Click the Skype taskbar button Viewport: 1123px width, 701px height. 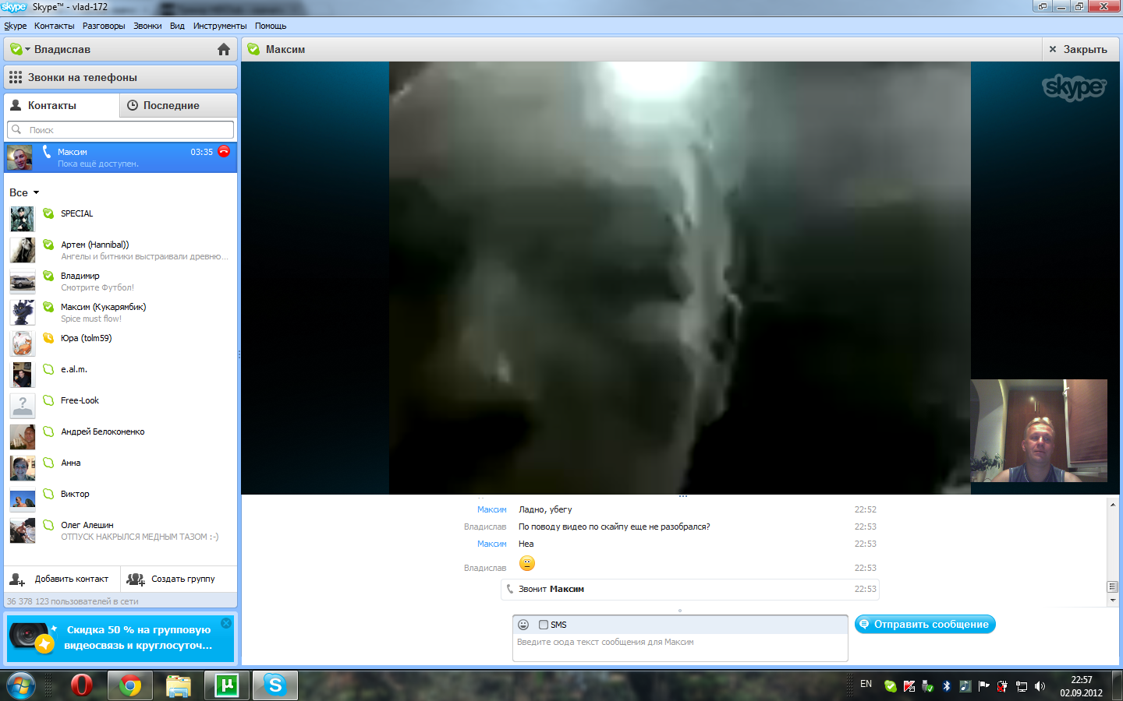pos(275,685)
